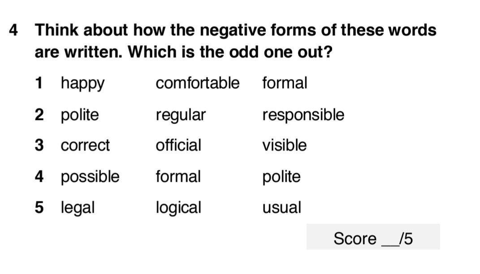Pick the word 'usual'

point(281,208)
